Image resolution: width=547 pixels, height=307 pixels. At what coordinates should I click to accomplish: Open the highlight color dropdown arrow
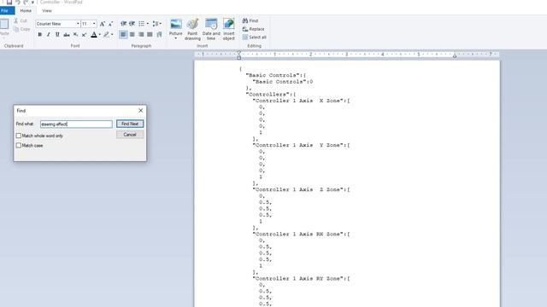tap(112, 34)
